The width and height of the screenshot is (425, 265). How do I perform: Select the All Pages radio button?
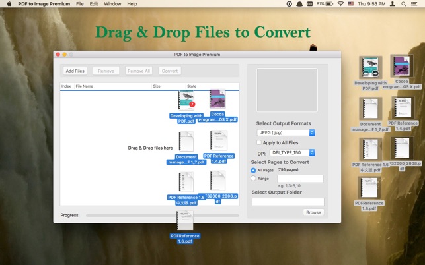[253, 170]
